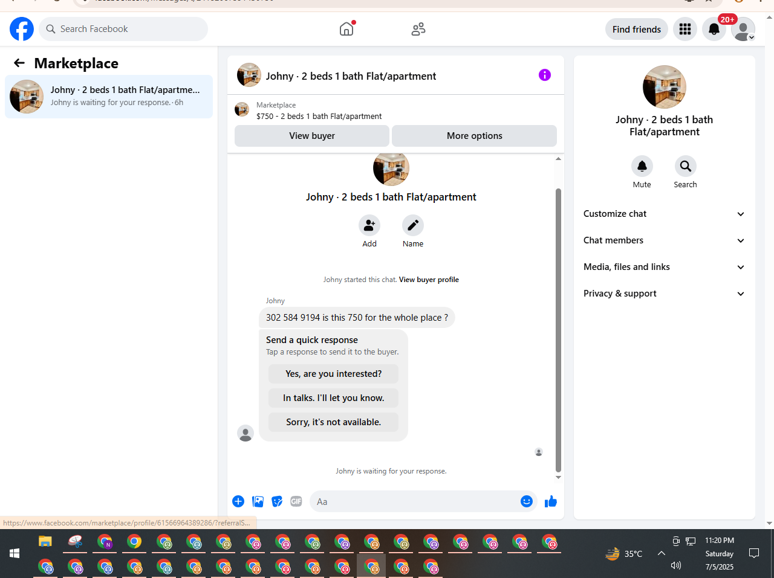Click the View buyer button
The height and width of the screenshot is (578, 774).
[312, 136]
